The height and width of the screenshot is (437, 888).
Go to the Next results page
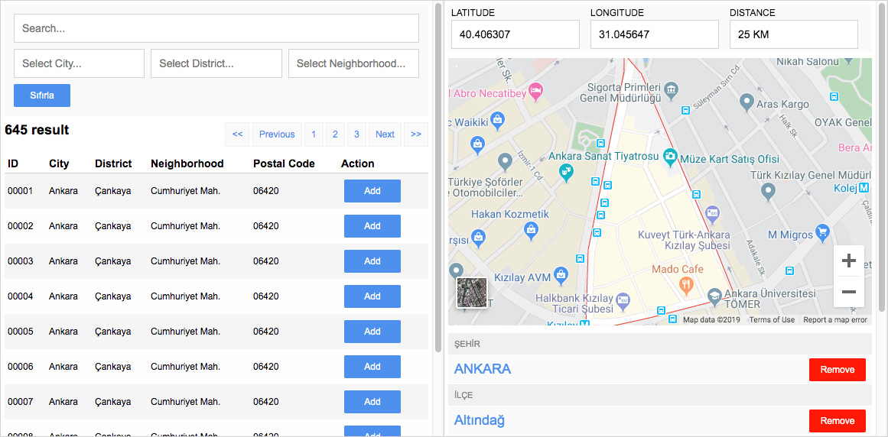click(x=385, y=134)
